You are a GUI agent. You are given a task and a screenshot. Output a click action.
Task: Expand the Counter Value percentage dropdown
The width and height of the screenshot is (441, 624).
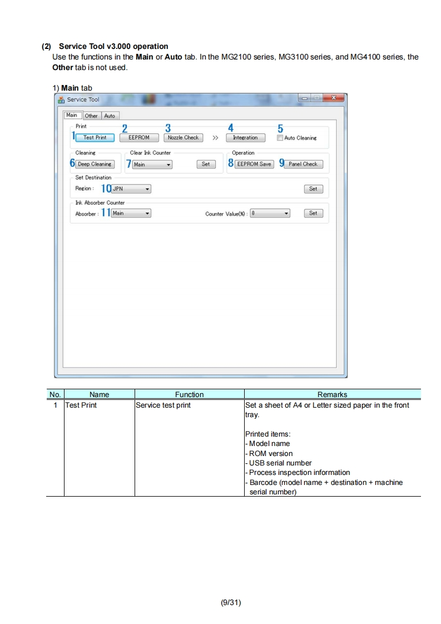tap(270, 213)
